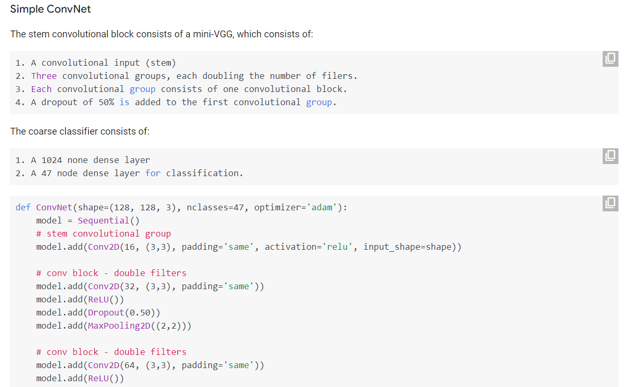Click the Simple ConvNet heading

click(50, 9)
